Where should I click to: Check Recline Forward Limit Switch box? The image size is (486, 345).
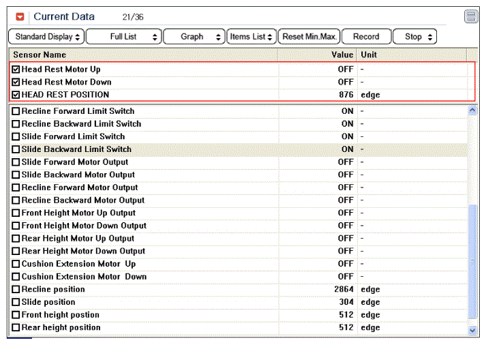pos(16,111)
